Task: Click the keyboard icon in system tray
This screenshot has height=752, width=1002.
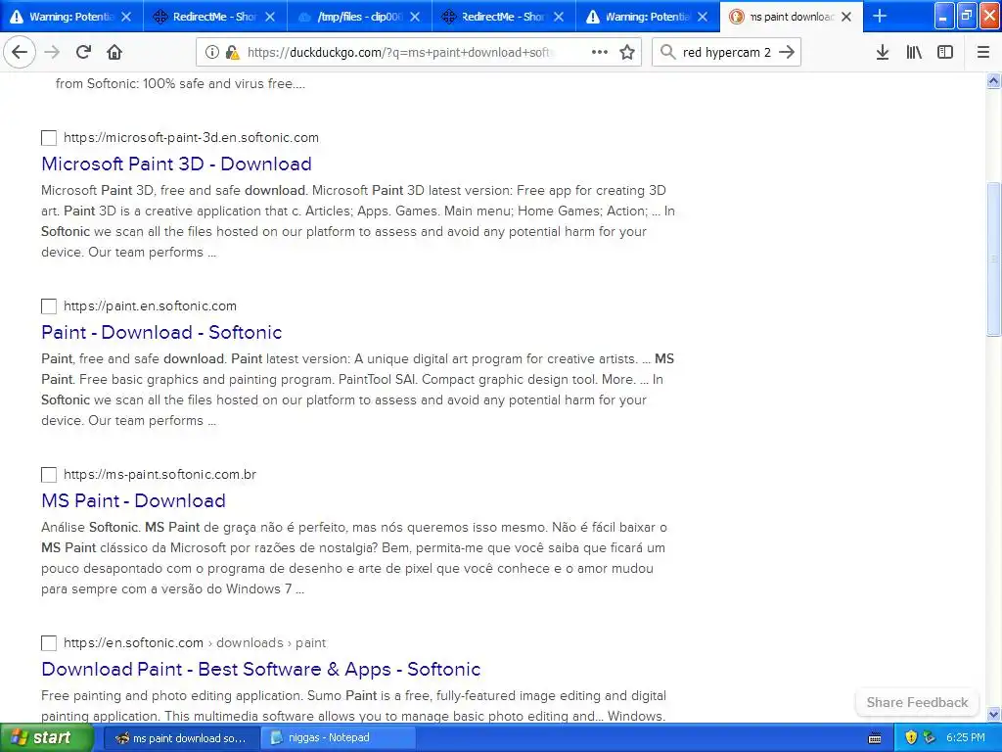Action: coord(875,738)
